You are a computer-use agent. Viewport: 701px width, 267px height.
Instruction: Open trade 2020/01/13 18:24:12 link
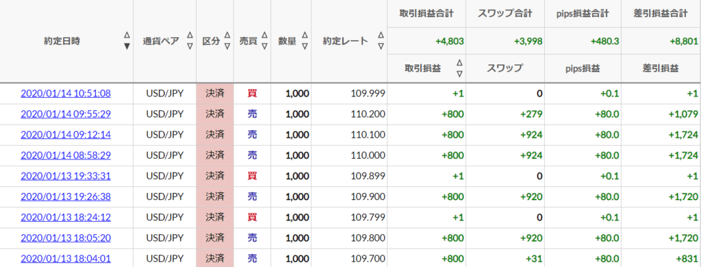[66, 217]
